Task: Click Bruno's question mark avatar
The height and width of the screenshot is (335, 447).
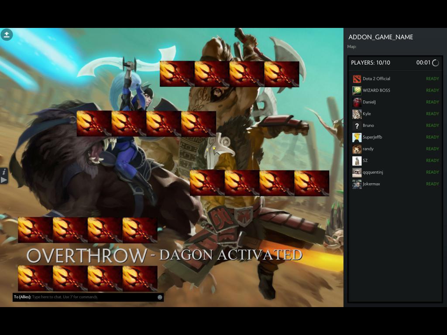Action: pos(357,126)
